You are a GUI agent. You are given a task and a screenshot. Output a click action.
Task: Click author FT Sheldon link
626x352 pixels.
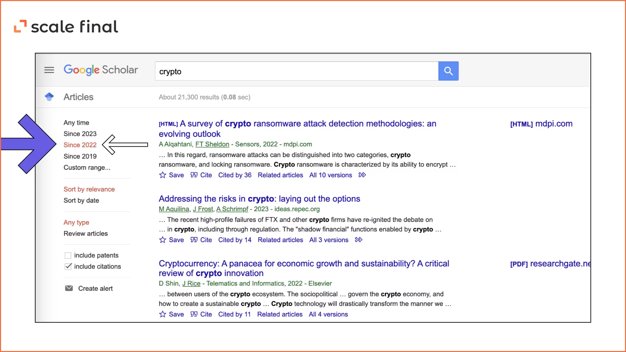coord(212,144)
